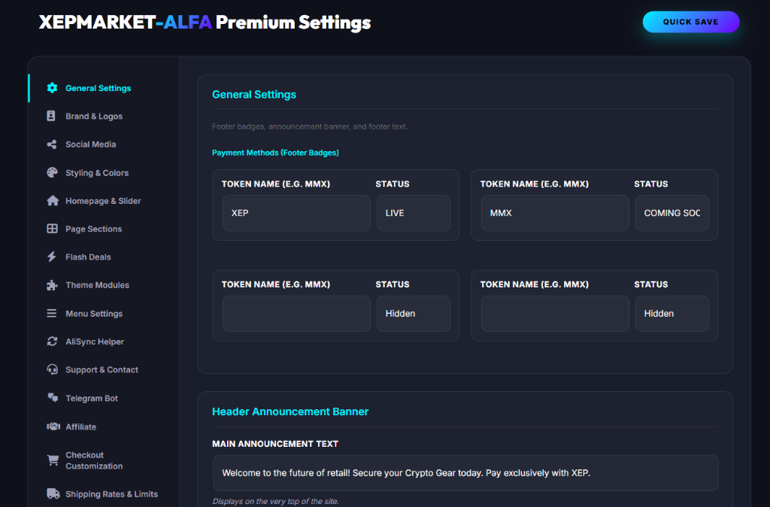This screenshot has width=770, height=507.
Task: Open the Page Sections menu item
Action: pyautogui.click(x=93, y=229)
